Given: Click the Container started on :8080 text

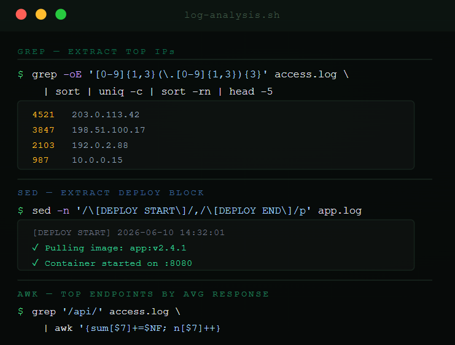Looking at the screenshot, I should (x=119, y=263).
